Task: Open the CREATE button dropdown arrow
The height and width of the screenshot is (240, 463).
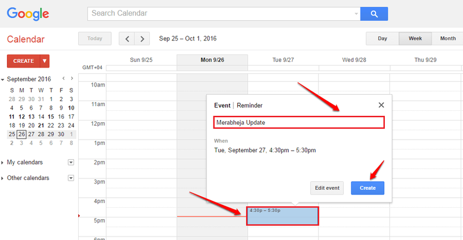Action: (x=45, y=61)
